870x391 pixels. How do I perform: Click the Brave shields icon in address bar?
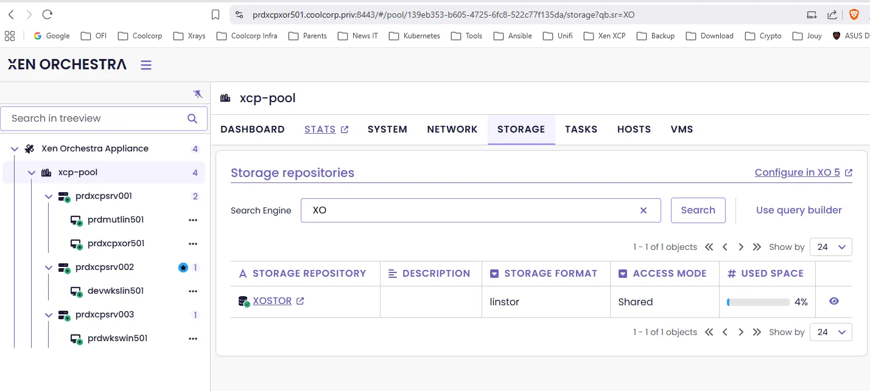coord(854,15)
